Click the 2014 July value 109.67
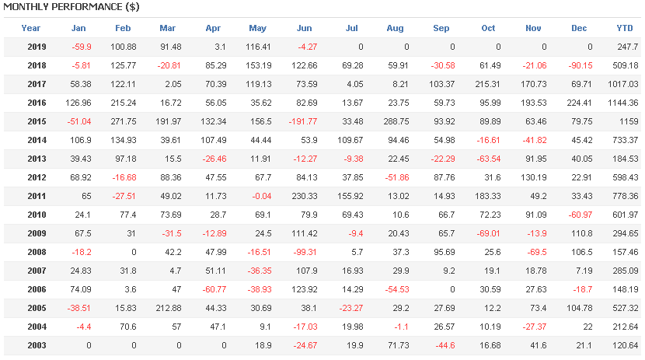 (350, 140)
